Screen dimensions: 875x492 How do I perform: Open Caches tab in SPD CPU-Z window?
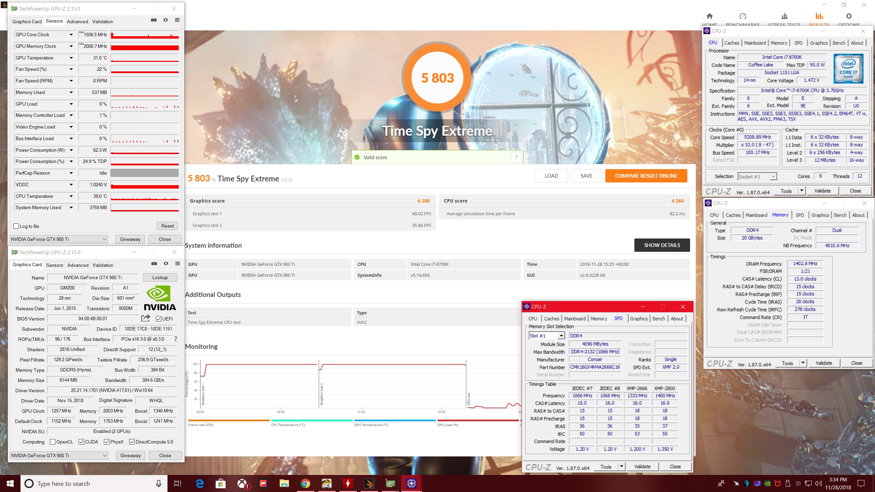[x=551, y=318]
